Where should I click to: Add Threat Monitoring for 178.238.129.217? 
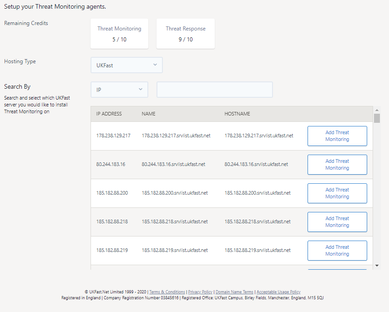(x=337, y=136)
